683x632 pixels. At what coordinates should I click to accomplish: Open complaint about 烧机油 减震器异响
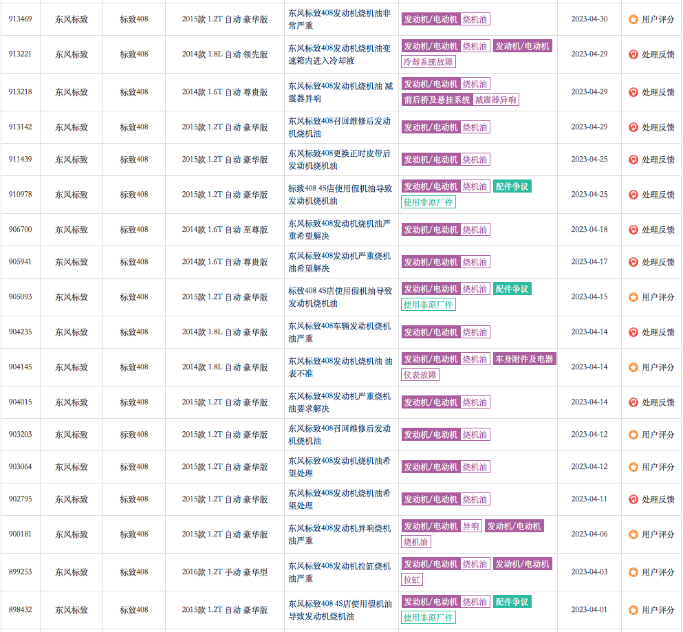(x=340, y=92)
